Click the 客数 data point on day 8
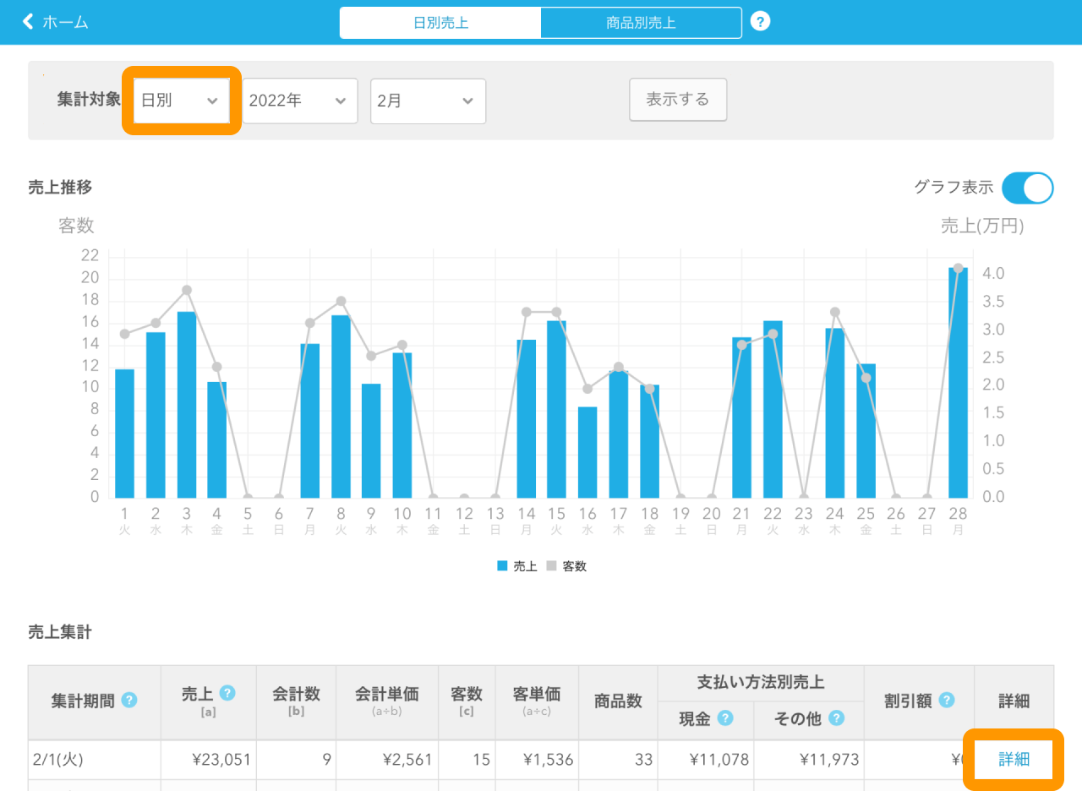 tap(341, 301)
